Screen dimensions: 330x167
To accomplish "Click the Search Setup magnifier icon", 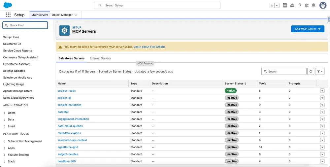I will pyautogui.click(x=100, y=5).
